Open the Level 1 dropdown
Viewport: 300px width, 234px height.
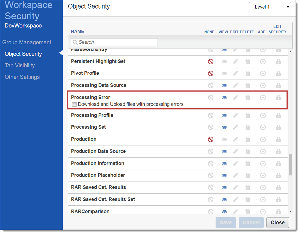[270, 7]
